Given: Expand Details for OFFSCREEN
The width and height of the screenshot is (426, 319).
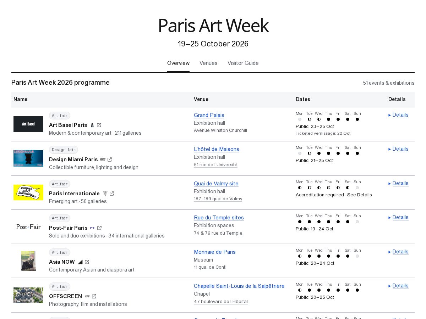Looking at the screenshot, I should pos(398,286).
